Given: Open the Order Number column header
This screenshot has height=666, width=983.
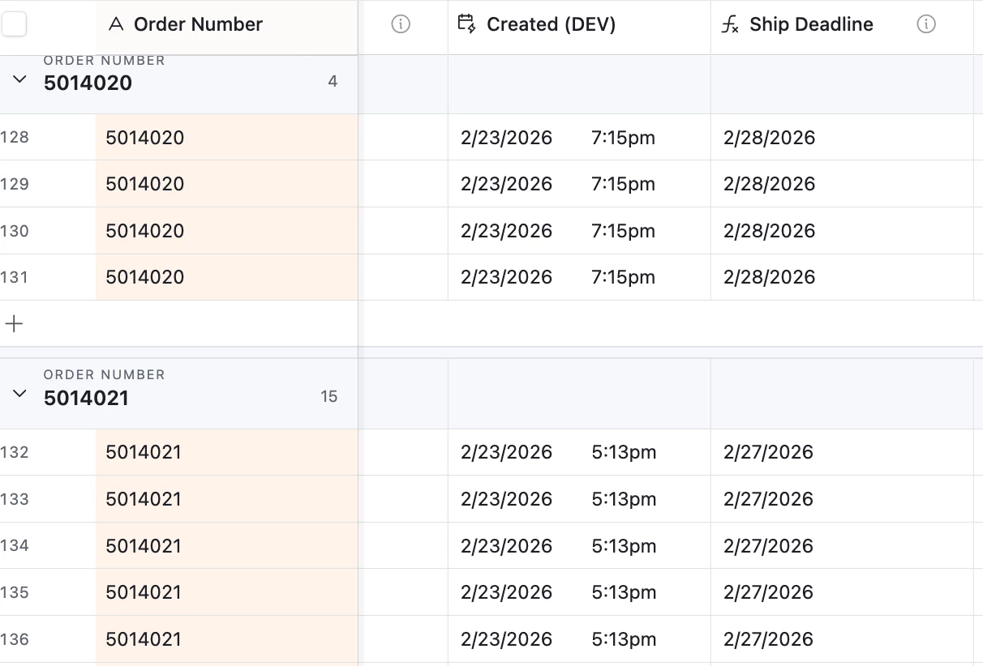Looking at the screenshot, I should (198, 24).
